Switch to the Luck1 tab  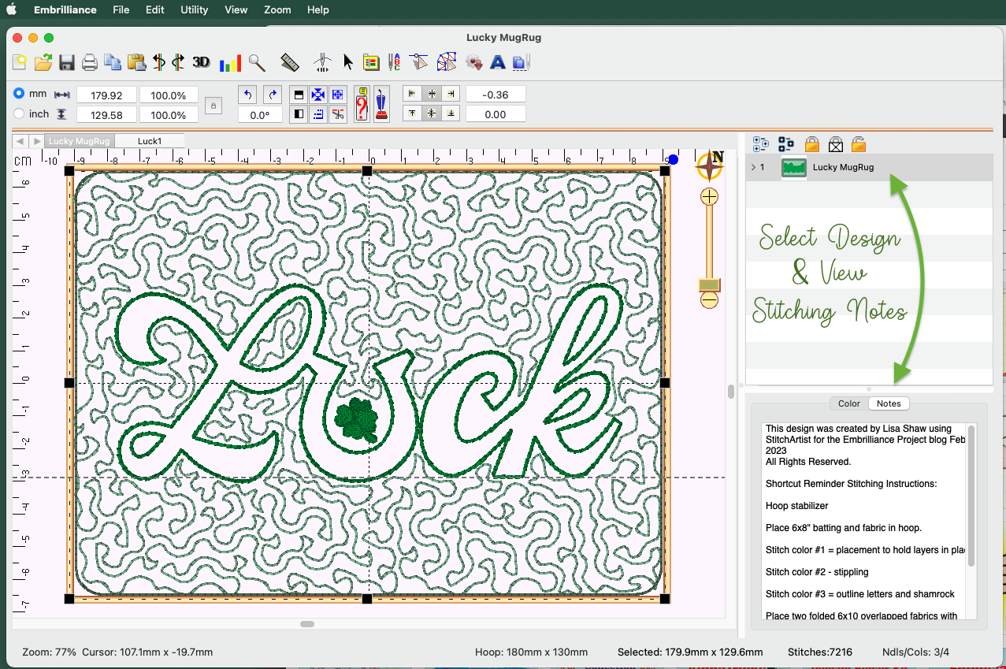click(x=149, y=141)
